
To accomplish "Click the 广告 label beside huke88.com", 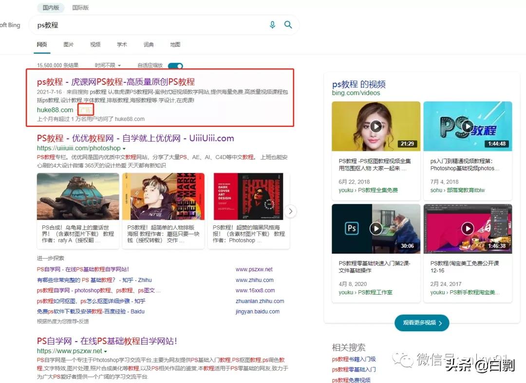I will click(x=86, y=109).
